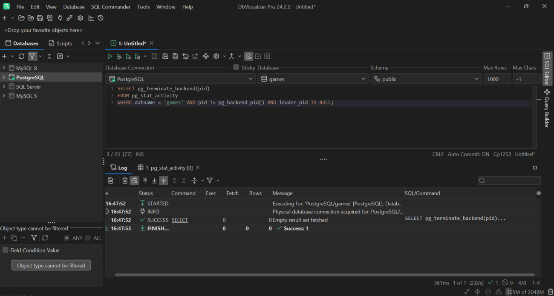Click the refresh icon above the connections list
Image resolution: width=554 pixels, height=296 pixels.
pyautogui.click(x=21, y=56)
